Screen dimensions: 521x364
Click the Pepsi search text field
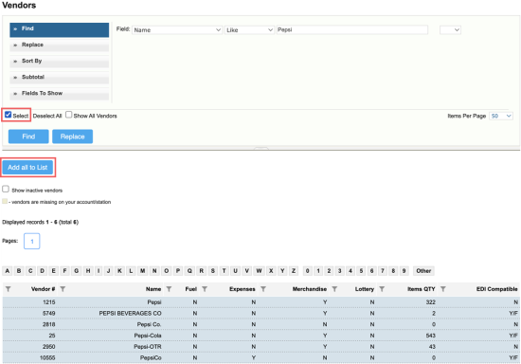[351, 30]
